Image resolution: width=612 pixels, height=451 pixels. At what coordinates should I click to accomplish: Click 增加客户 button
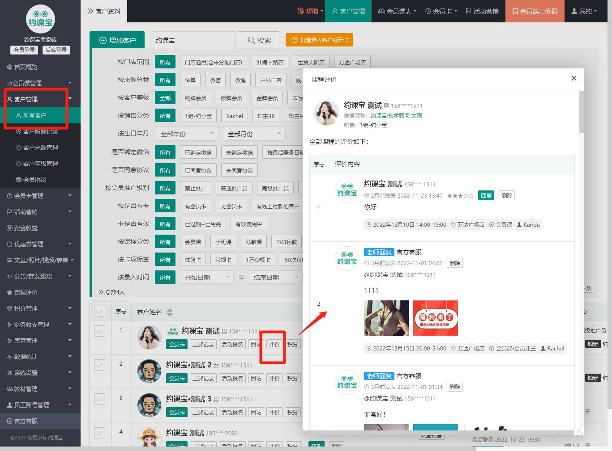point(117,40)
